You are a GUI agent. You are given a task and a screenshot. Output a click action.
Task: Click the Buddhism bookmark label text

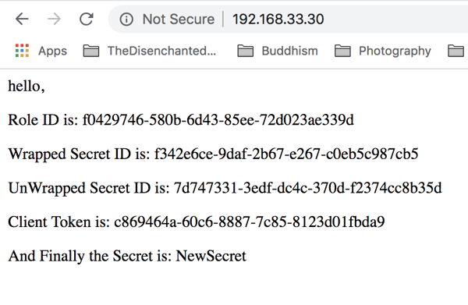(x=290, y=51)
